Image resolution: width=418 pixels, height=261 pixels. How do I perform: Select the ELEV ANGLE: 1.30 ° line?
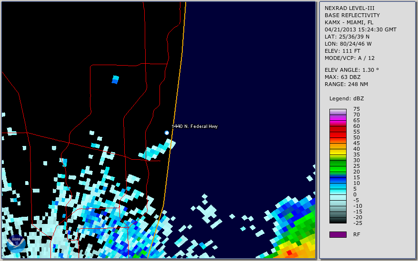(352, 70)
